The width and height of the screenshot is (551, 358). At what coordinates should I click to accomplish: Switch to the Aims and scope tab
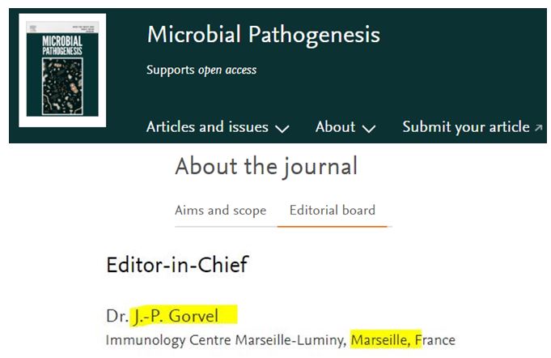click(220, 210)
